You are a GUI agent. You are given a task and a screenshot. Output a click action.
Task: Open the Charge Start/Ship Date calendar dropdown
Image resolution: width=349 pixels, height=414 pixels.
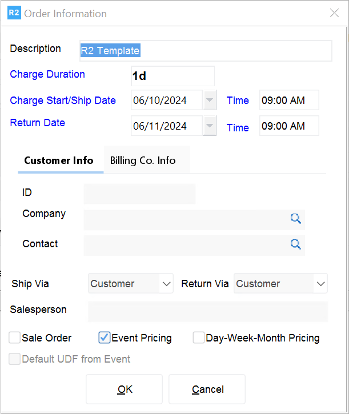(210, 101)
